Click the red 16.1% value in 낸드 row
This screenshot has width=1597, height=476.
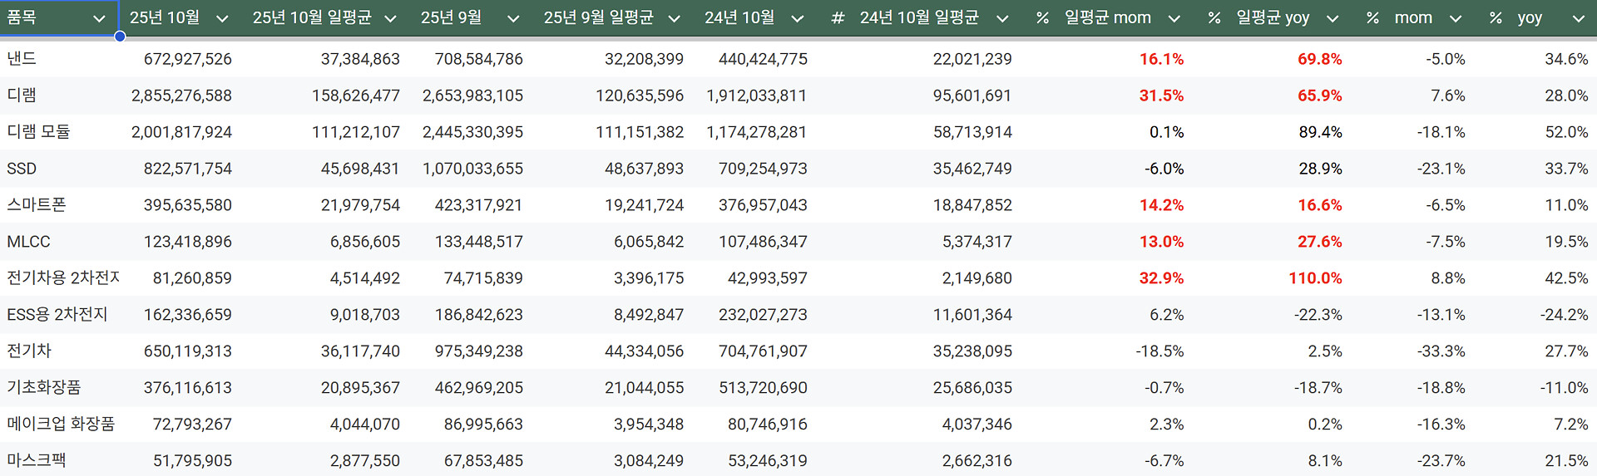pos(1162,59)
